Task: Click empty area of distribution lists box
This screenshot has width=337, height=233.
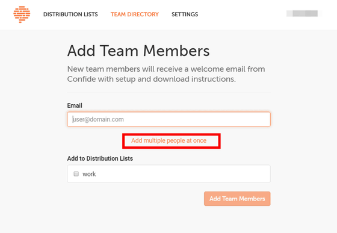Action: click(183, 174)
